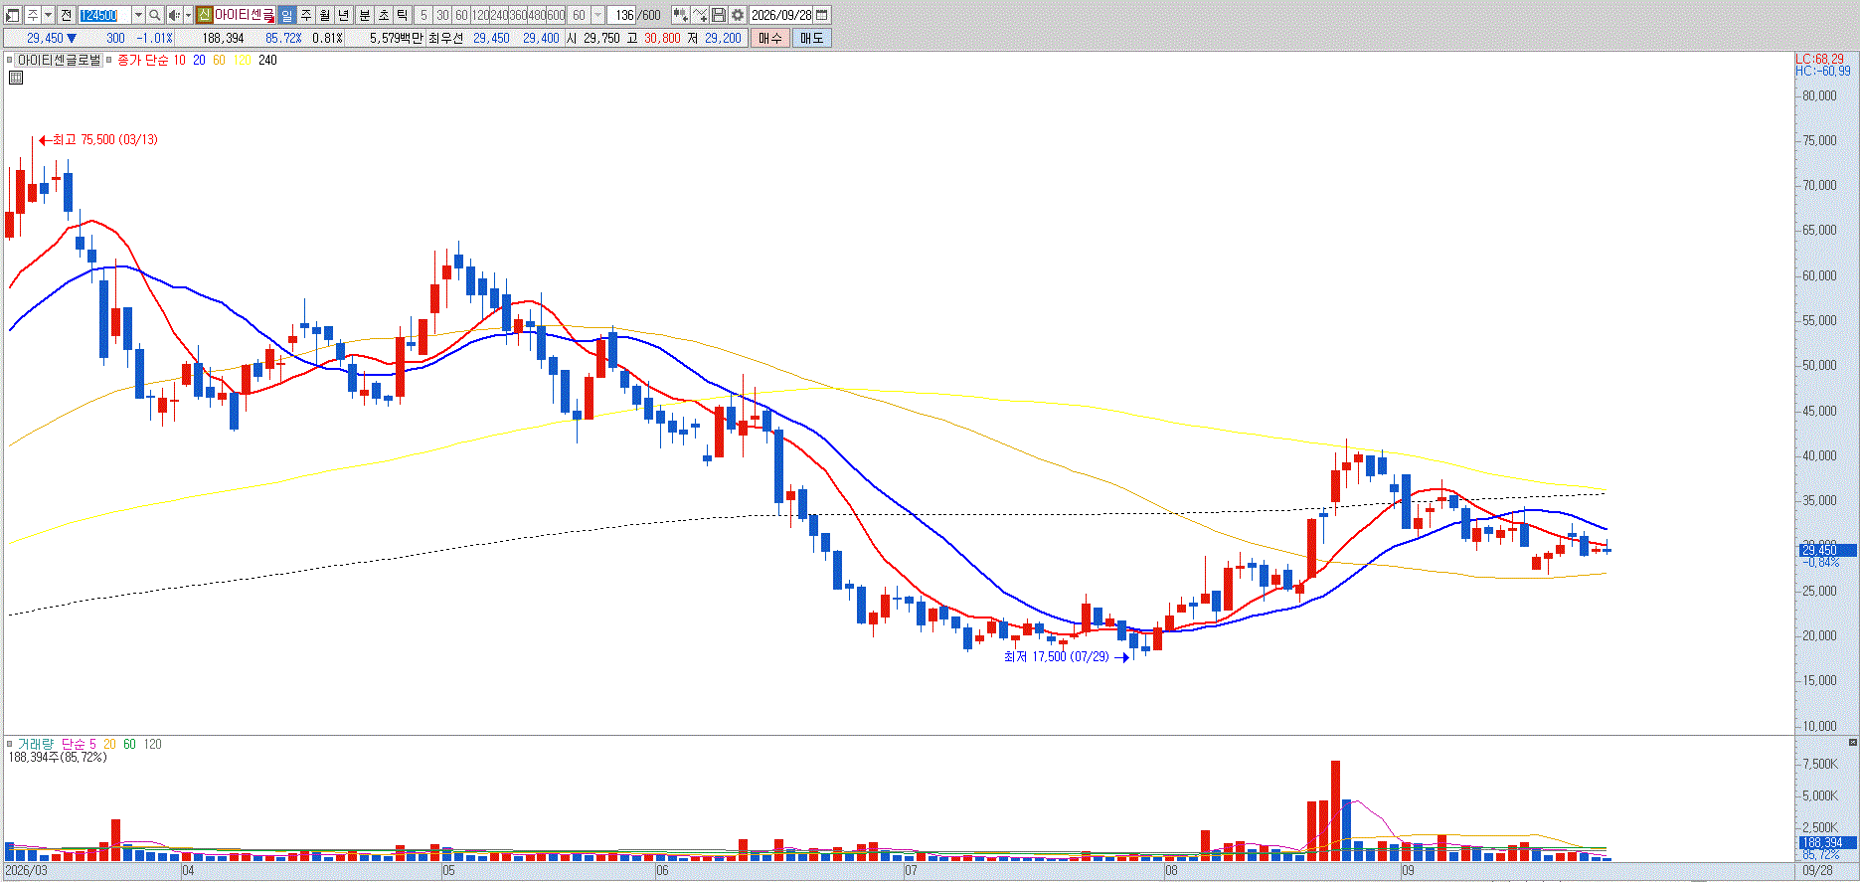Open the calendar date picker icon
This screenshot has height=882, width=1860.
[821, 15]
